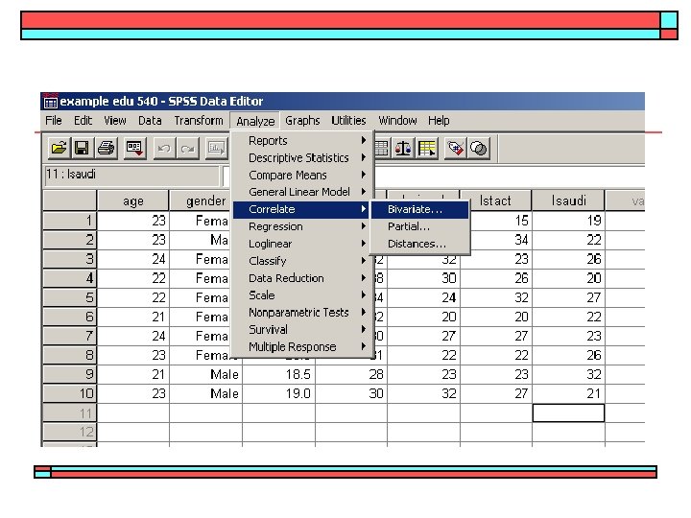Viewport: 691px width, 518px height.
Task: Choose Distances... from Correlate submenu
Action: [420, 244]
